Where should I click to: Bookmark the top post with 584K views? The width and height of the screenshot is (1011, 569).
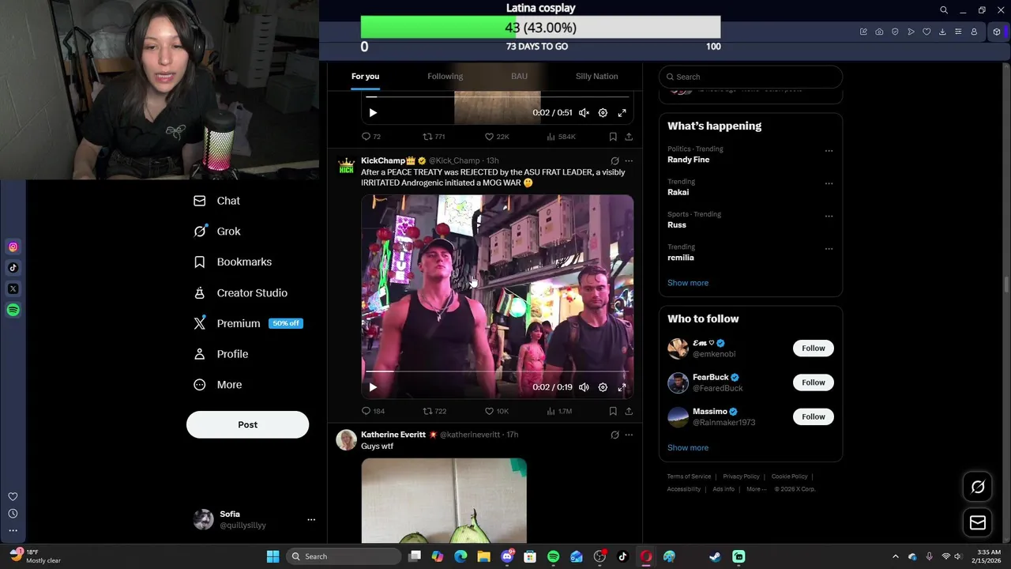[613, 137]
